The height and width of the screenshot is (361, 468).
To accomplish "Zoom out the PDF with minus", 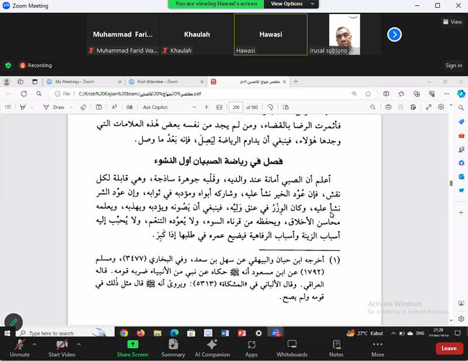I will (194, 107).
